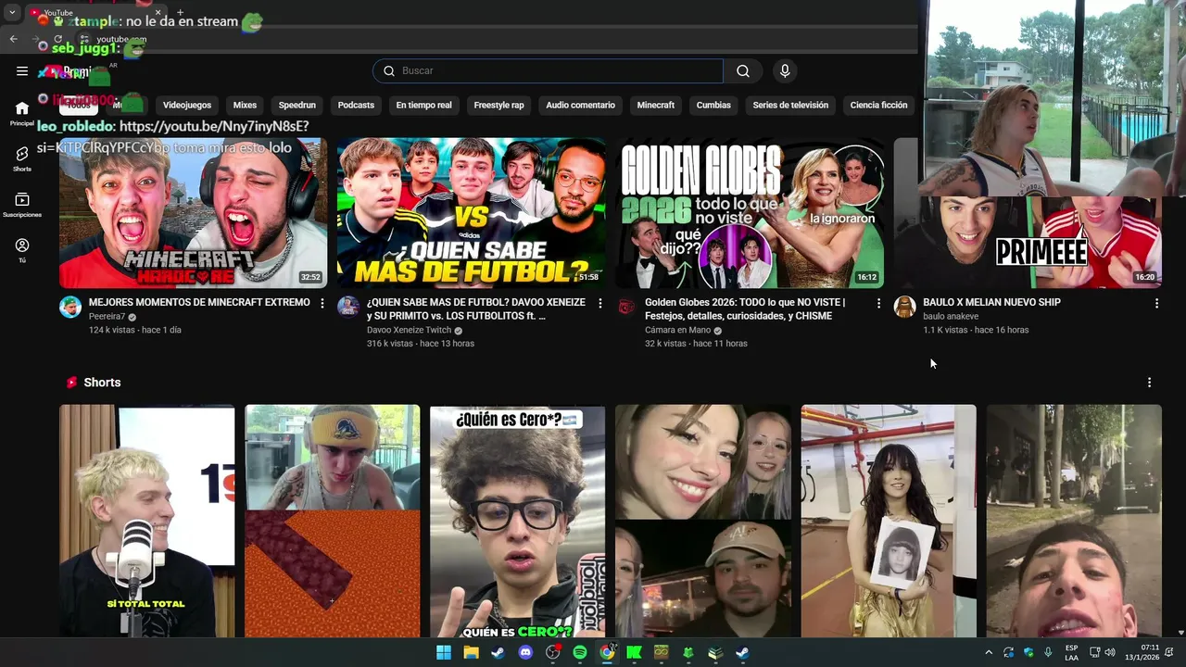Open Shorts from the left sidebar
Screen dimensions: 1186x667
point(22,159)
